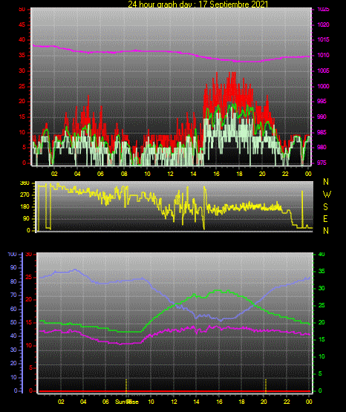Screen dimensions: 346x412
Task: Click the sunset dotted marker near 20
Action: pyautogui.click(x=266, y=385)
